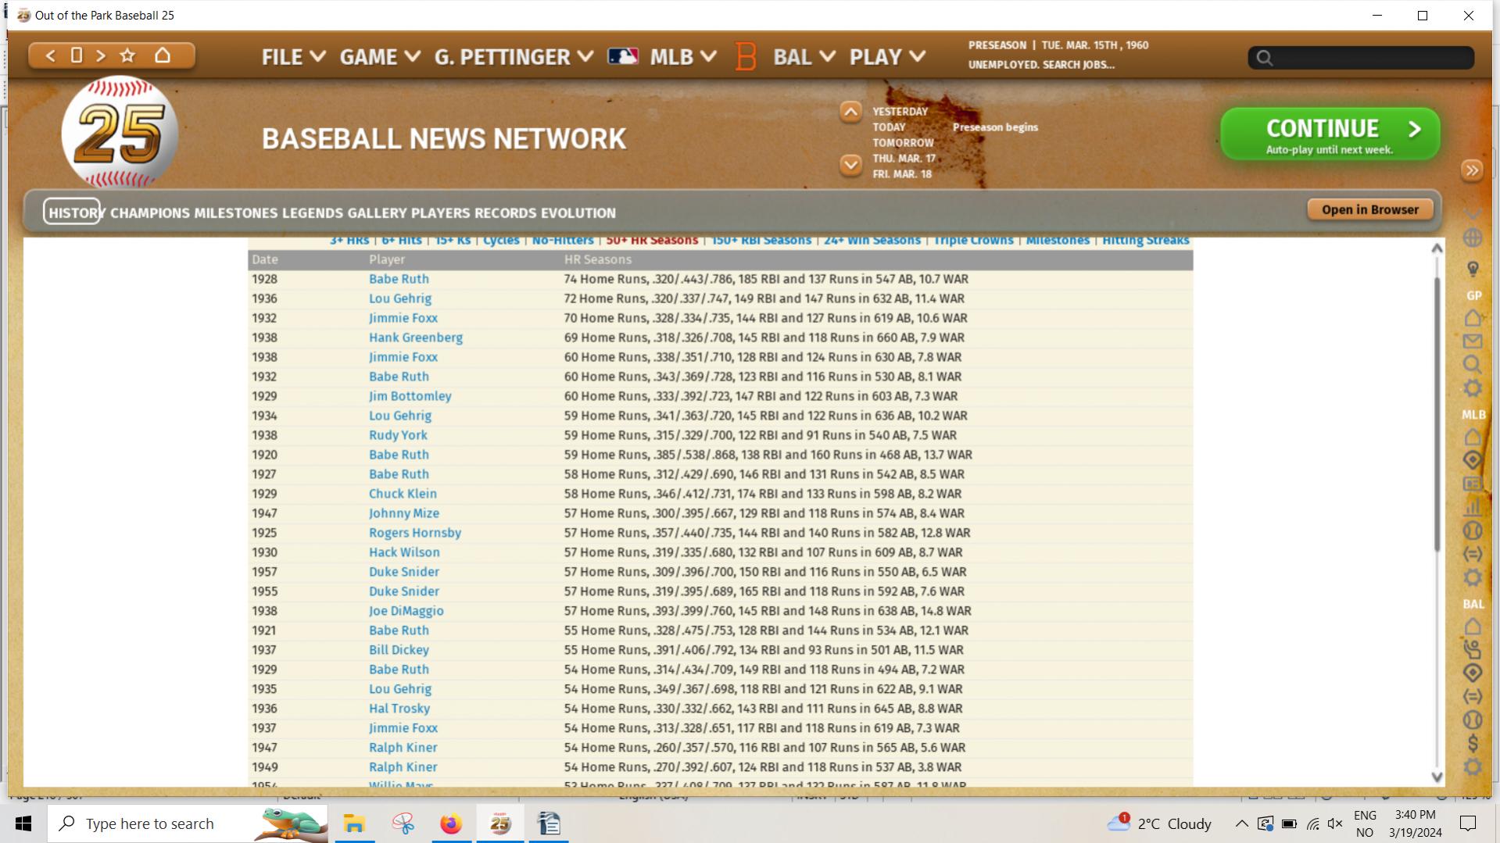Image resolution: width=1500 pixels, height=843 pixels.
Task: Select the RECORDS tab
Action: tap(505, 213)
